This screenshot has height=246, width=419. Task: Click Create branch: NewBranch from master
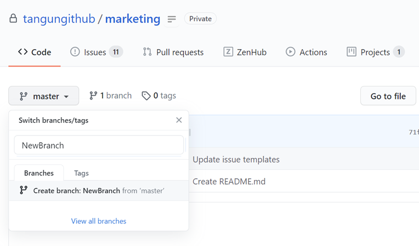click(99, 191)
